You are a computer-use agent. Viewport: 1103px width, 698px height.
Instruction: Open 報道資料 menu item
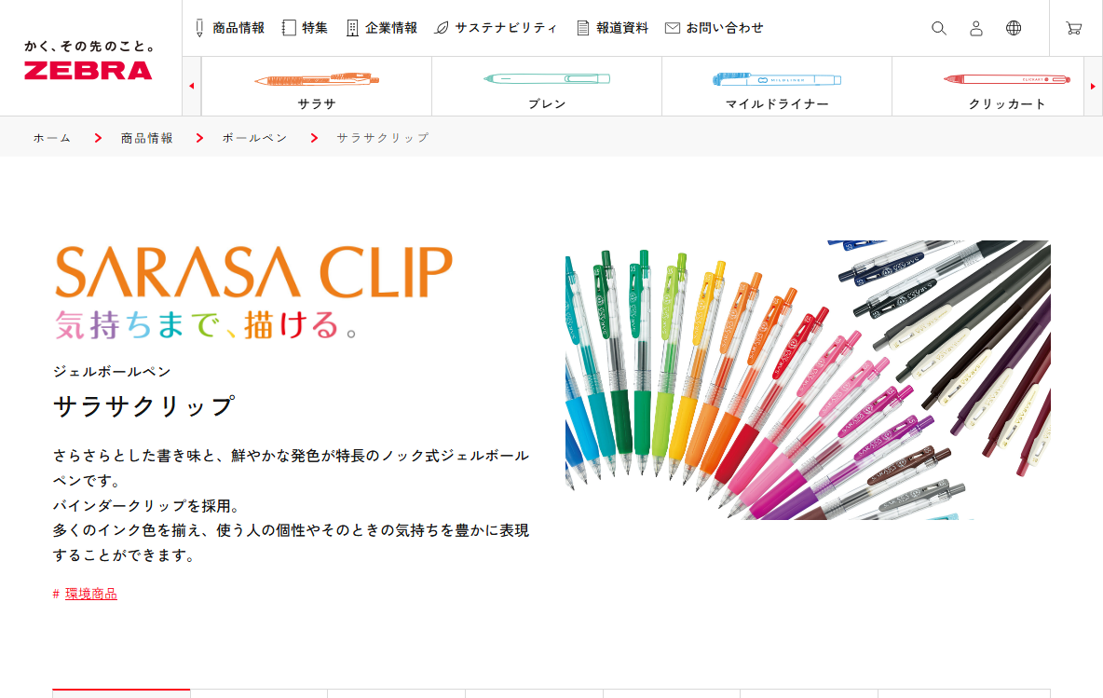[622, 28]
